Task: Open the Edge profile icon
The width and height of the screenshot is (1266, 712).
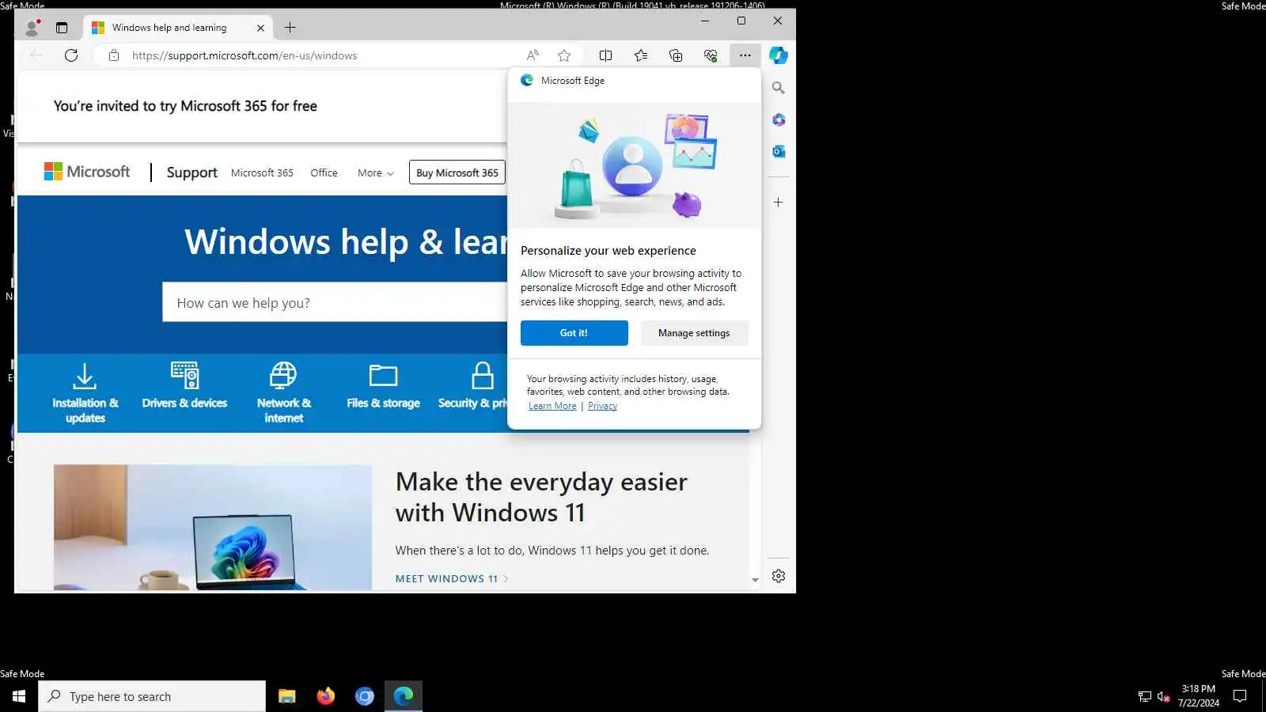Action: (32, 28)
